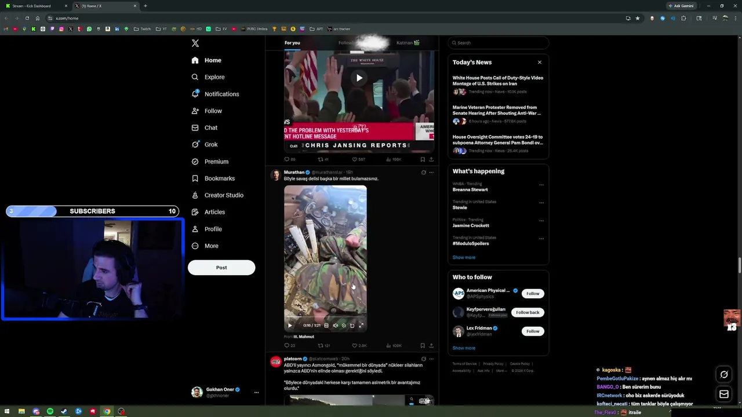View analytics of Murathan's post with 109K views
Viewport: 742px width, 417px height.
[x=394, y=346]
